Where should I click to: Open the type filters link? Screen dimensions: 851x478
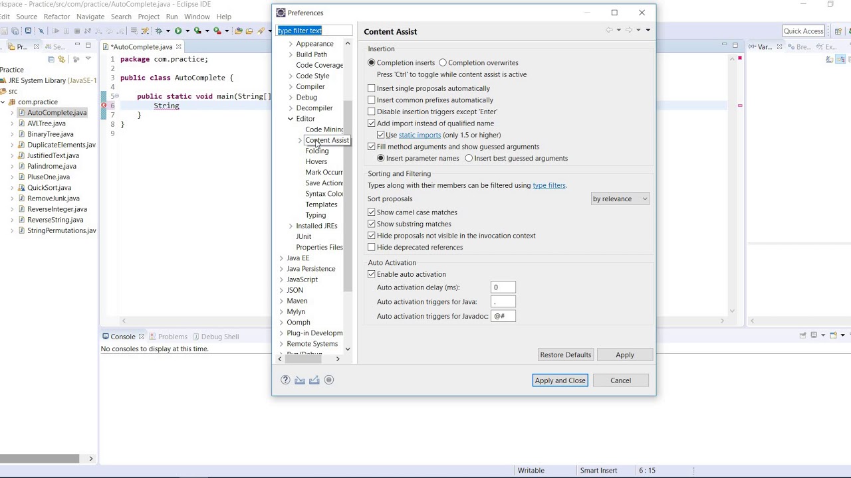(x=549, y=185)
